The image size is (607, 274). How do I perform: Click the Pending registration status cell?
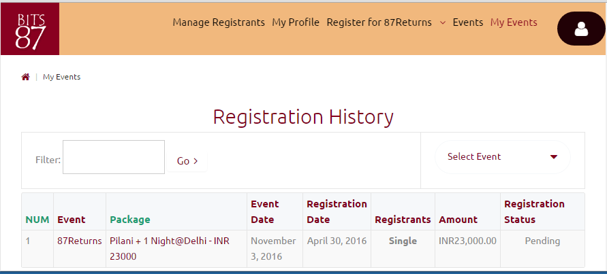pos(542,241)
